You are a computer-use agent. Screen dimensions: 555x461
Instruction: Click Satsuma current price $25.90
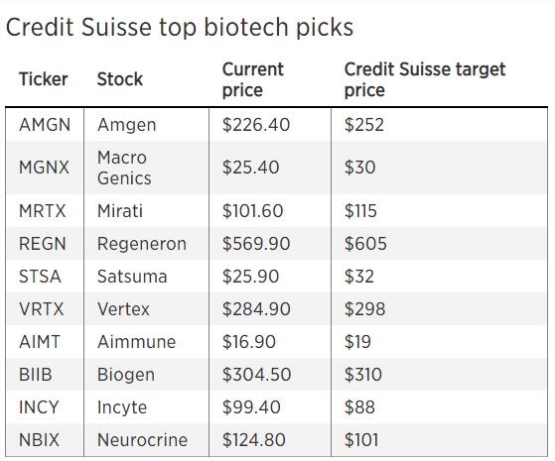click(250, 277)
